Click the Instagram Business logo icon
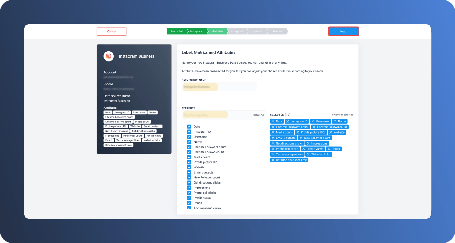The width and height of the screenshot is (455, 243). 109,56
